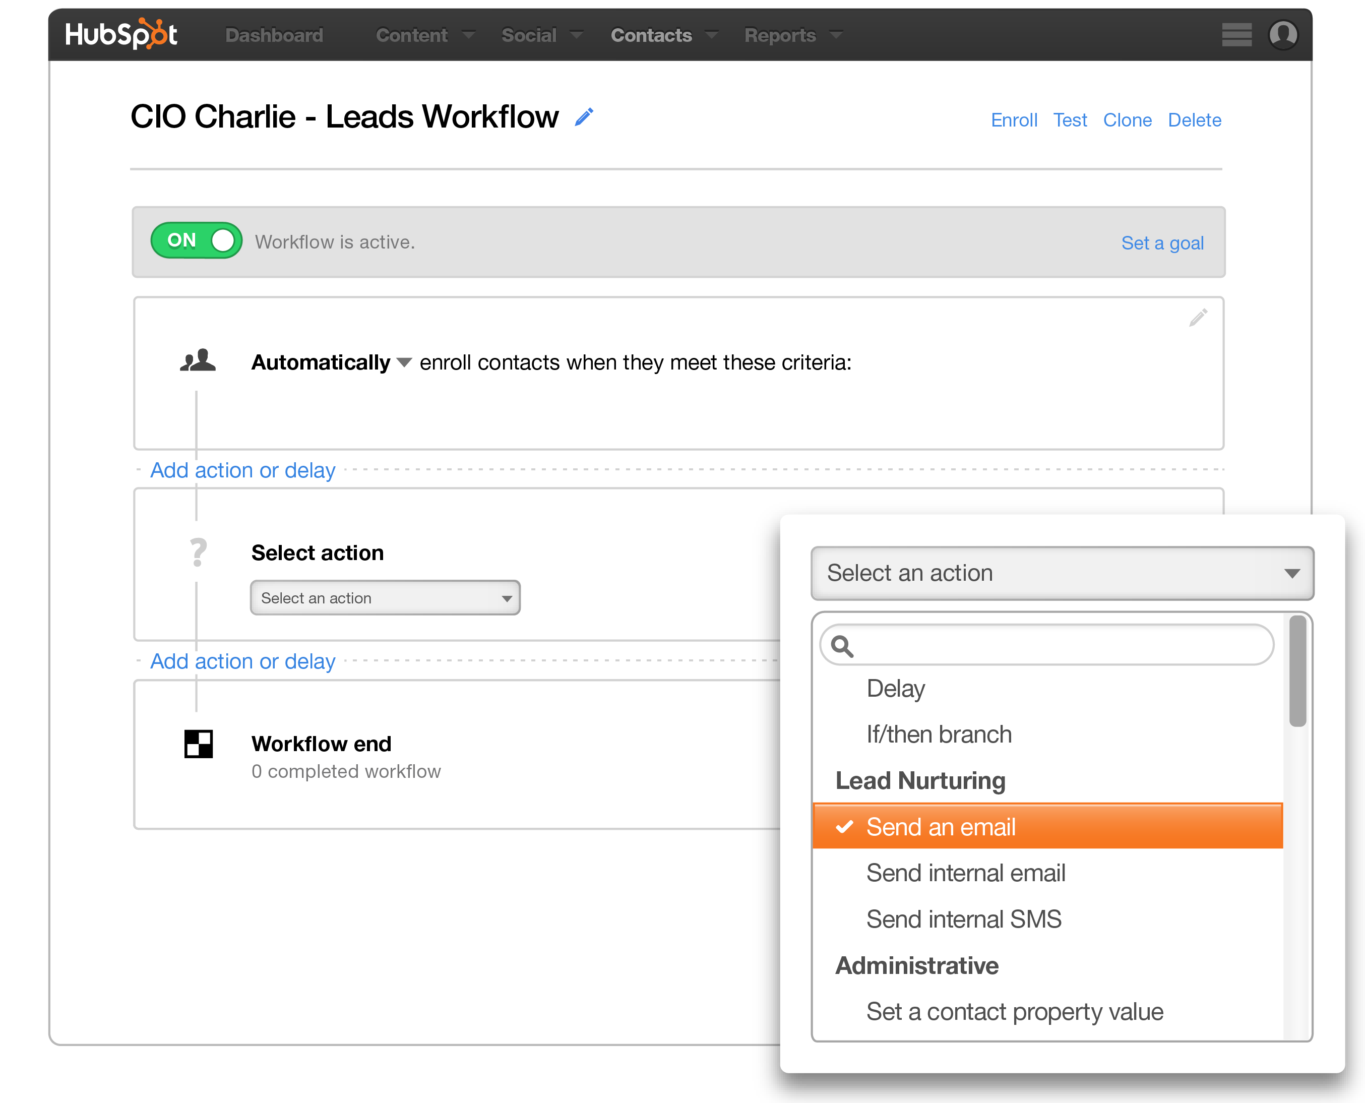
Task: Open the hamburger menu icon in header
Action: (x=1236, y=34)
